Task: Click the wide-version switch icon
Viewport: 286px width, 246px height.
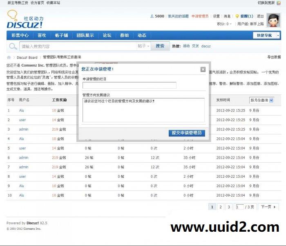Action: click(278, 3)
